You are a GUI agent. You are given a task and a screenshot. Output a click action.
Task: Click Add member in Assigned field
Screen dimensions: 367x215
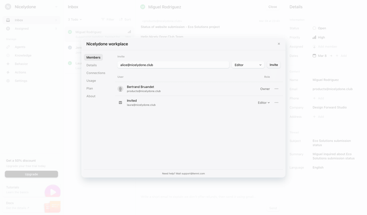pyautogui.click(x=325, y=47)
